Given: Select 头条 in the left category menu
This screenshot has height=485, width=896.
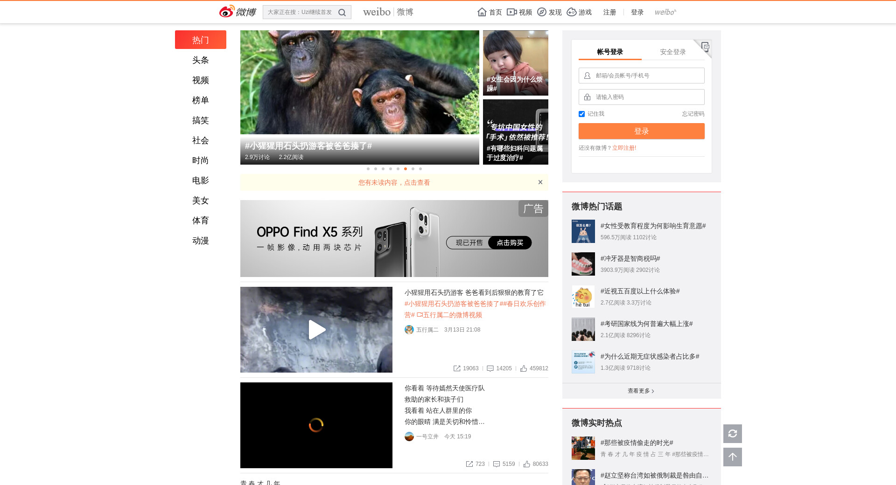Looking at the screenshot, I should (201, 60).
